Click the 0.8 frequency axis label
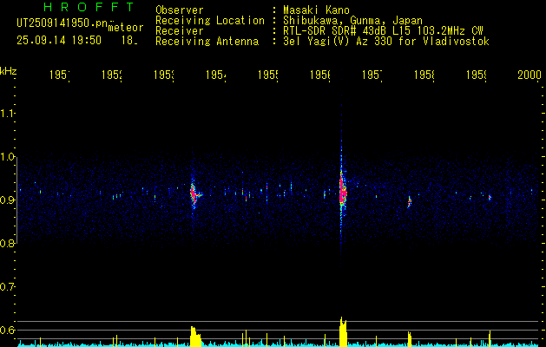The image size is (546, 347). [x=8, y=243]
